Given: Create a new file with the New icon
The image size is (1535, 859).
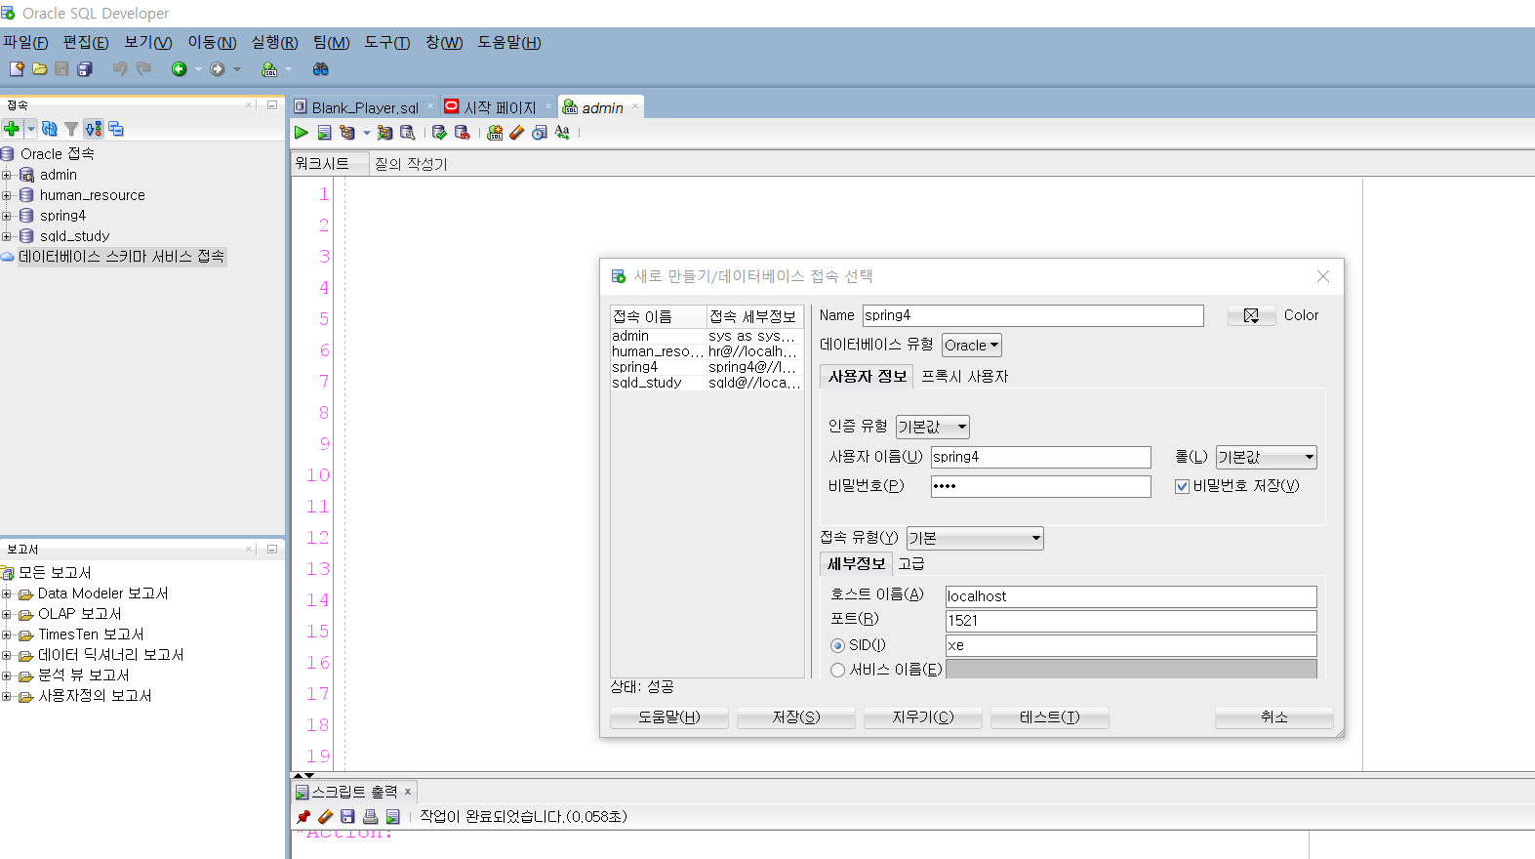Looking at the screenshot, I should pos(17,69).
